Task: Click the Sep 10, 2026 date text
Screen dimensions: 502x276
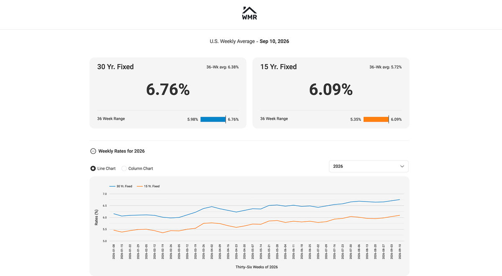Action: point(274,41)
